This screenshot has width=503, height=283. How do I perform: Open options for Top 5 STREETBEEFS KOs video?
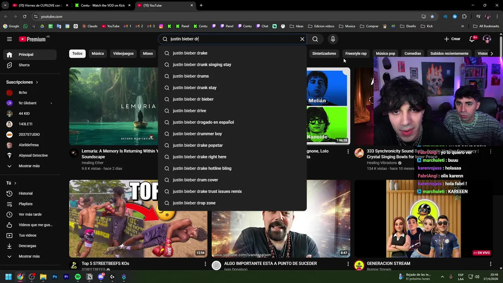point(205,264)
